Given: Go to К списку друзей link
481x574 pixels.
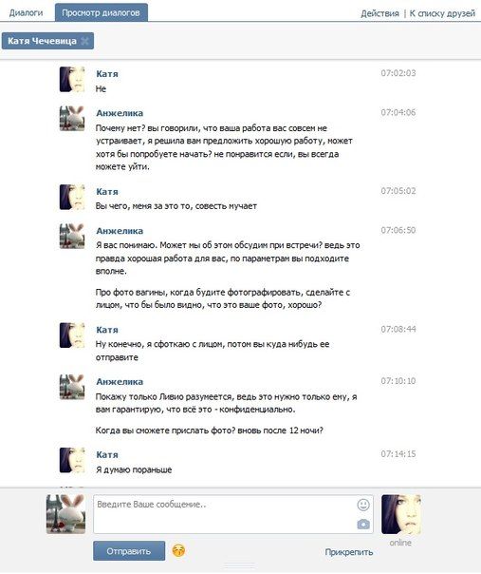Looking at the screenshot, I should (x=442, y=13).
